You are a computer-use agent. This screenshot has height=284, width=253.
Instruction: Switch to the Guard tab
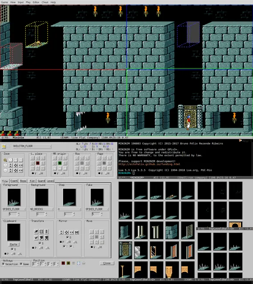41,181
